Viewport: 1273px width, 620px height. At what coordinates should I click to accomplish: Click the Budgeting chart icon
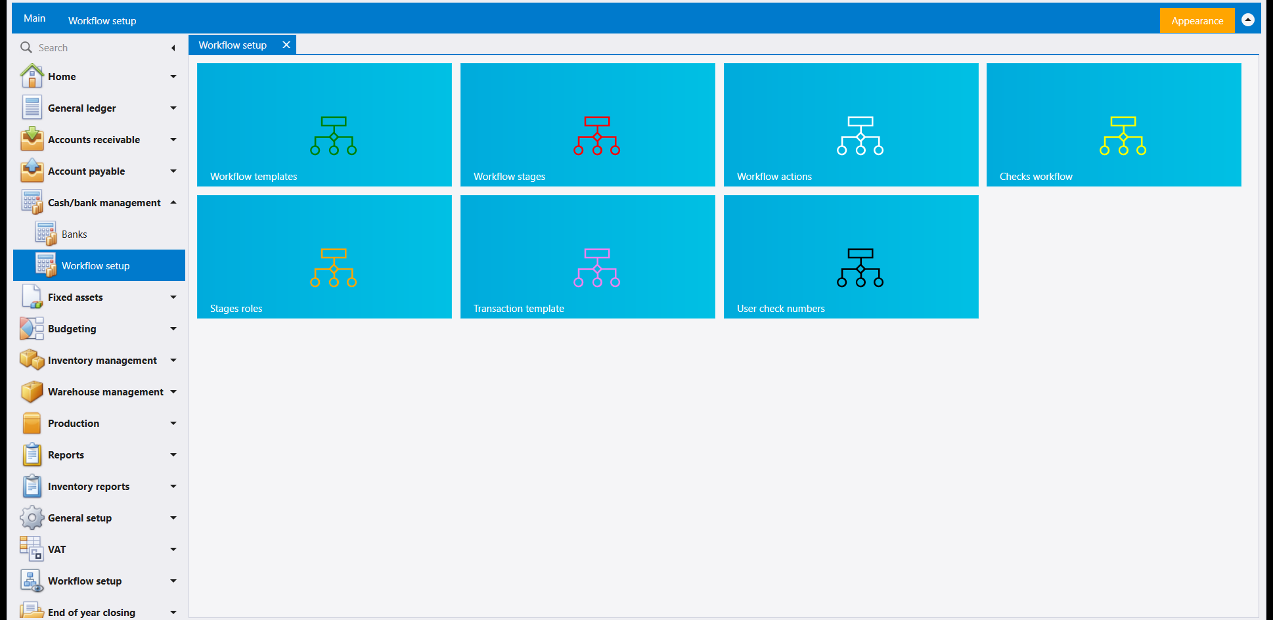tap(32, 328)
